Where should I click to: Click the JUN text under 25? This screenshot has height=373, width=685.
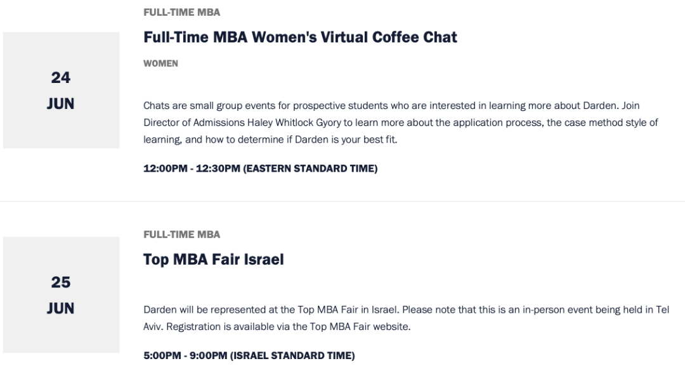[61, 308]
